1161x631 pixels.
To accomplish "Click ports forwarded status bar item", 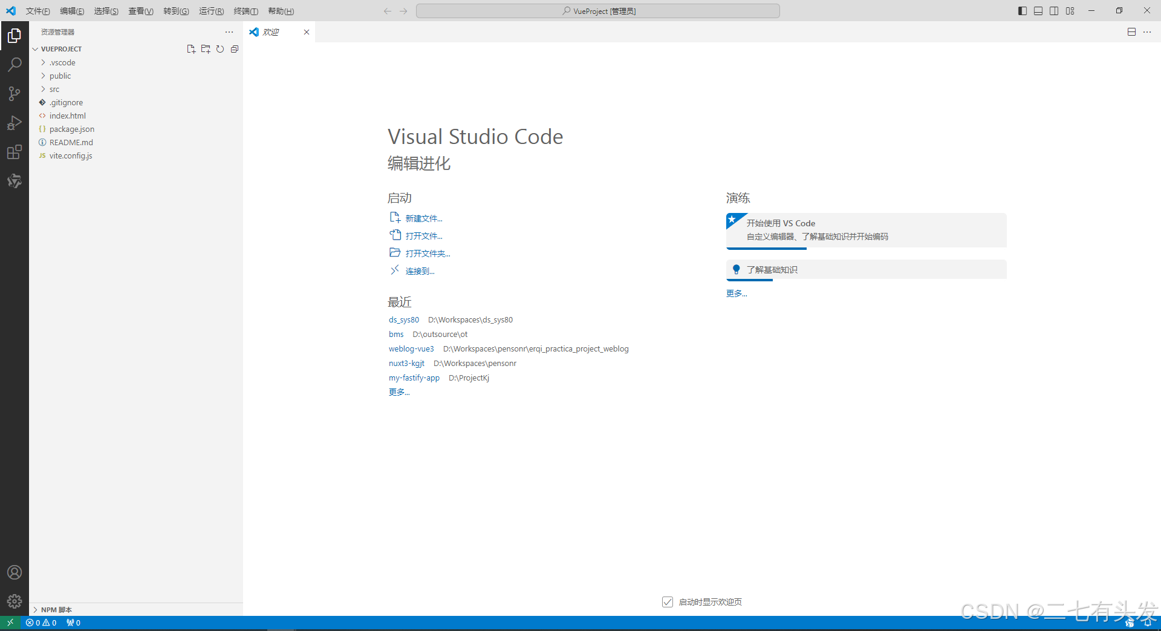I will [73, 623].
